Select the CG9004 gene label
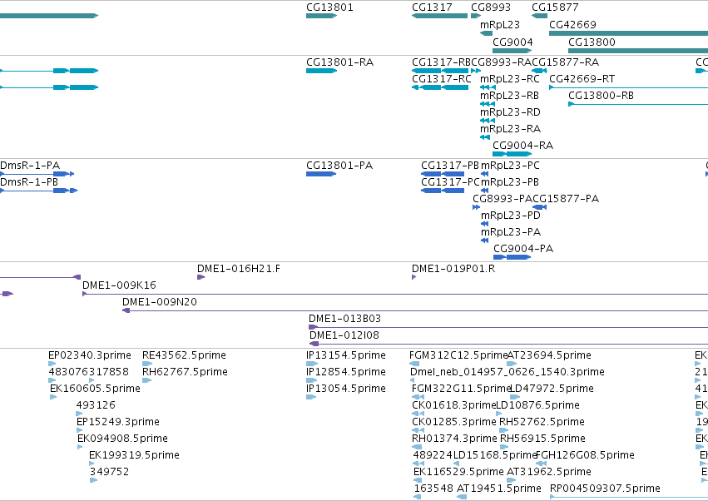 pos(512,42)
